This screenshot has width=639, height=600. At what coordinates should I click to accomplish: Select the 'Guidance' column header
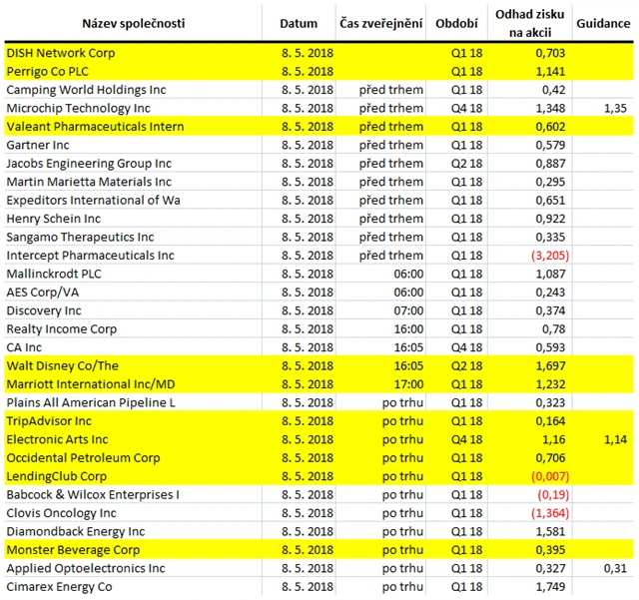[602, 23]
